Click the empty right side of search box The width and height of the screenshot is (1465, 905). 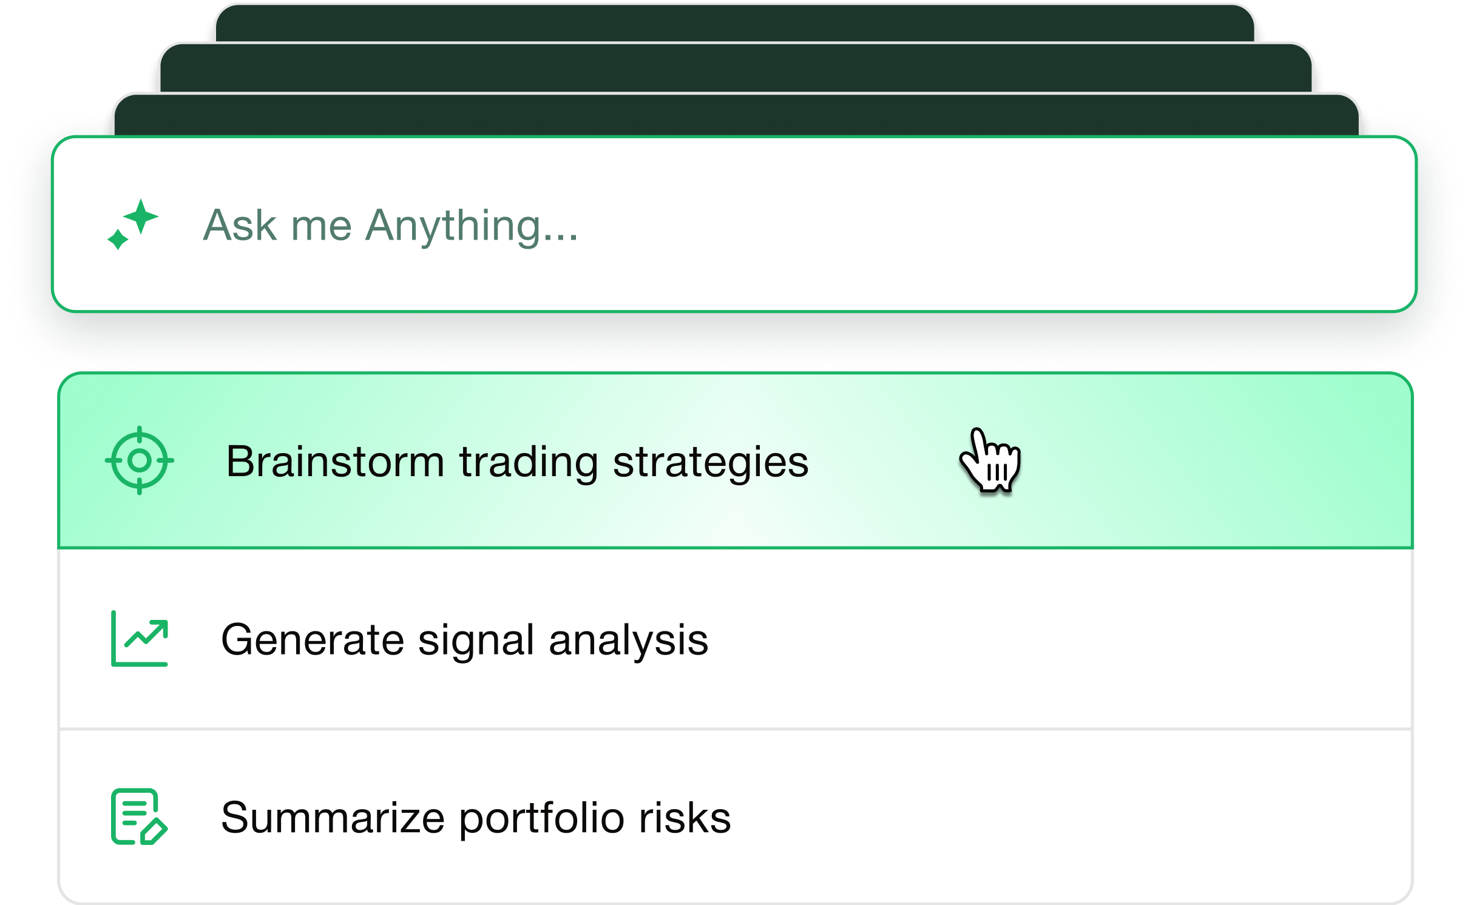coord(1092,224)
